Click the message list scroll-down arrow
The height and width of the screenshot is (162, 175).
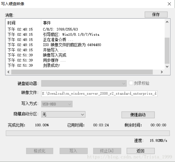(x=167, y=67)
